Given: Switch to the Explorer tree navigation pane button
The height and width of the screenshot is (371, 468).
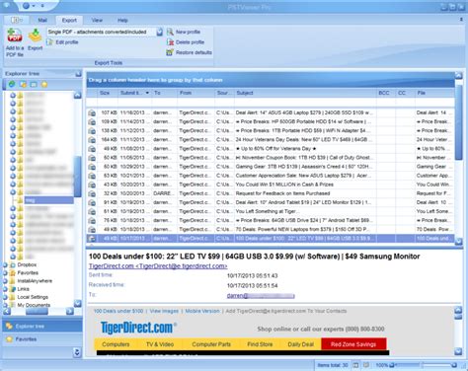Looking at the screenshot, I should [x=42, y=326].
